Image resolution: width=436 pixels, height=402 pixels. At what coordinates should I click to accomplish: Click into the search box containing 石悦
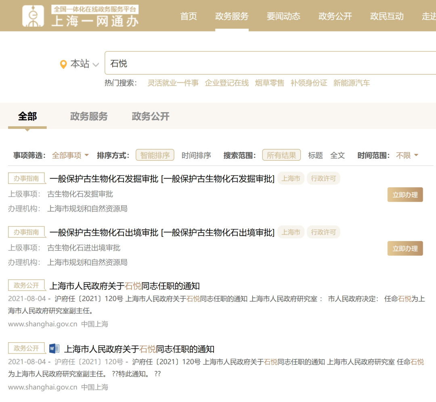270,63
